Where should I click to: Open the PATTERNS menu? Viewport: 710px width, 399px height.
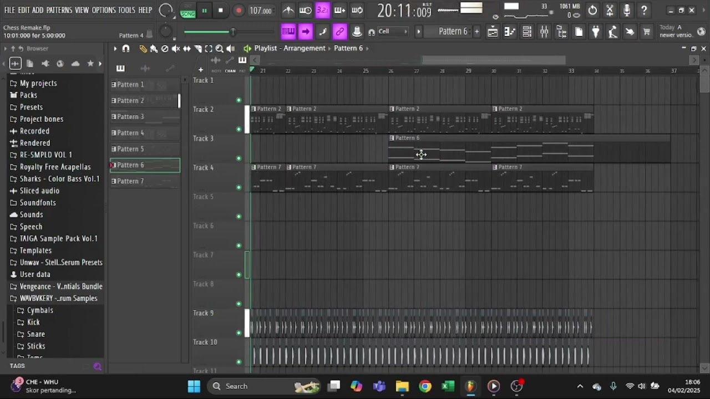tap(59, 10)
